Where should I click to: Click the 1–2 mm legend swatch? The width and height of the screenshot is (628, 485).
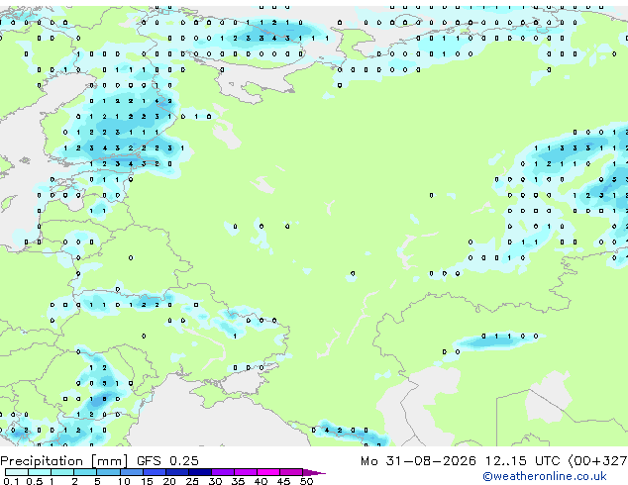[62, 472]
